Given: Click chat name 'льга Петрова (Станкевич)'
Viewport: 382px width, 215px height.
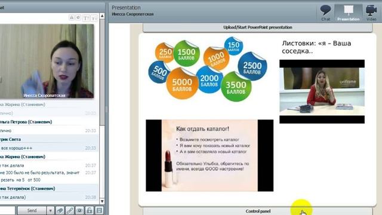Looking at the screenshot, I should [x=26, y=122].
